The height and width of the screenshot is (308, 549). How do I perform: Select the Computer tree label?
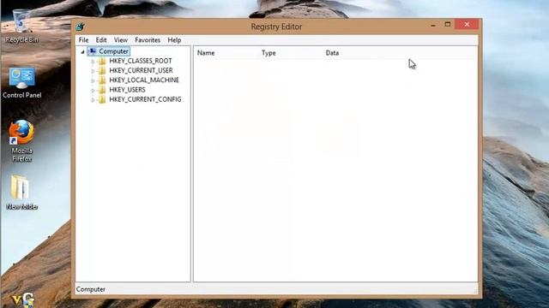114,51
